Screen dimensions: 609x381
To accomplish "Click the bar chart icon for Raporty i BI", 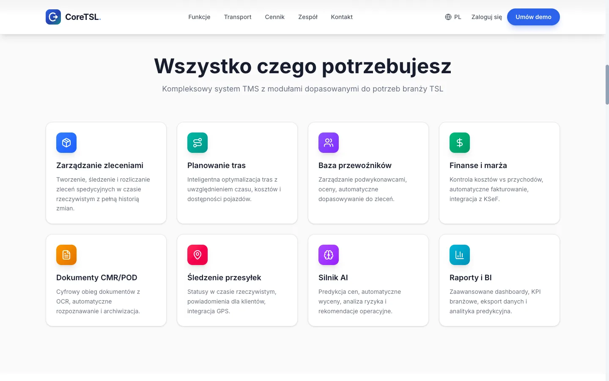I will 460,255.
